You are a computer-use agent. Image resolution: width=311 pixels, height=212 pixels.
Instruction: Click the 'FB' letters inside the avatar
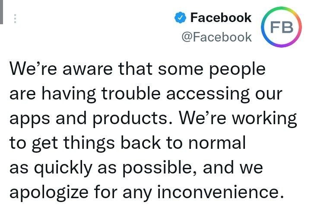(282, 27)
